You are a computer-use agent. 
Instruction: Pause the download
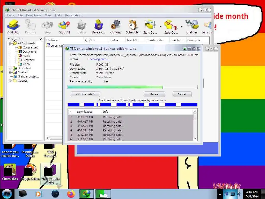(x=154, y=94)
